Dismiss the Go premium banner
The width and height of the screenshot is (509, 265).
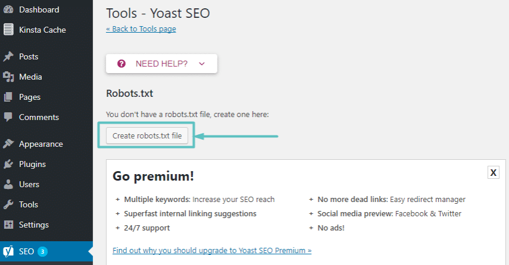tap(493, 172)
